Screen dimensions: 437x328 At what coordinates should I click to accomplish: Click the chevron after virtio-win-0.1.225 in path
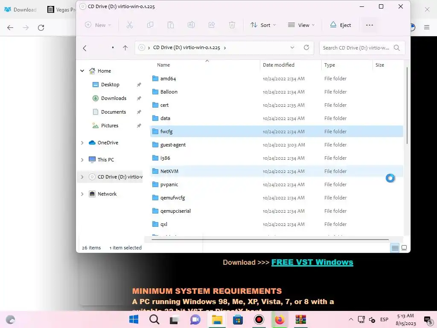pyautogui.click(x=224, y=48)
